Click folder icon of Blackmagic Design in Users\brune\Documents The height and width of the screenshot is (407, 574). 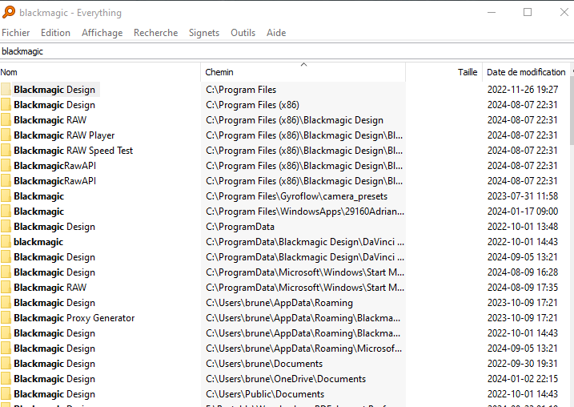pyautogui.click(x=6, y=364)
